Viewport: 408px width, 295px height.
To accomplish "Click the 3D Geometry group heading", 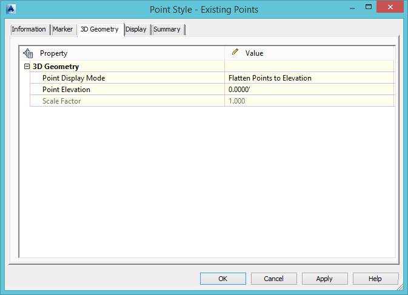I will click(x=56, y=67).
